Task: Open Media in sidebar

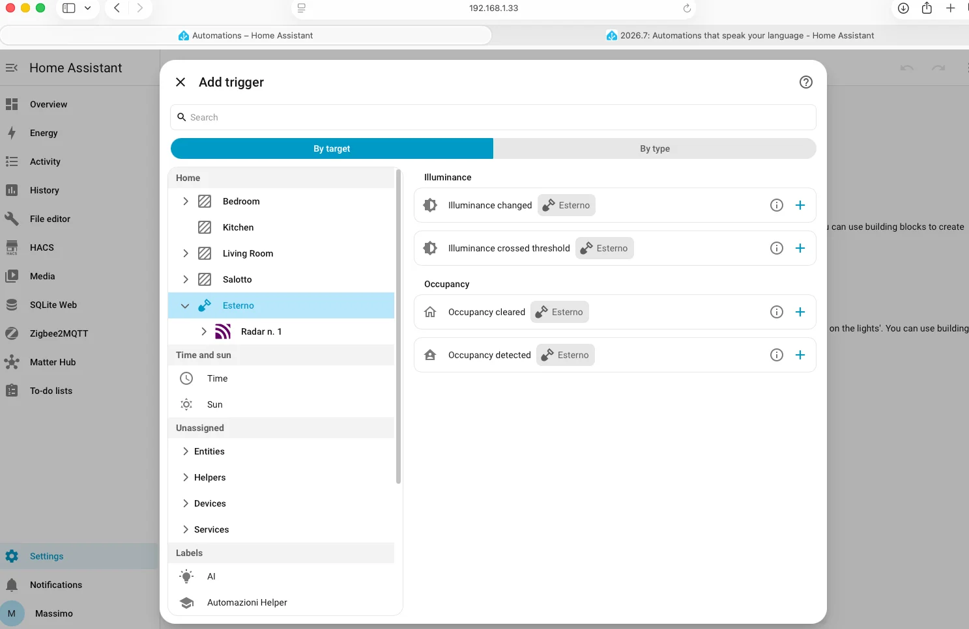Action: (79, 276)
